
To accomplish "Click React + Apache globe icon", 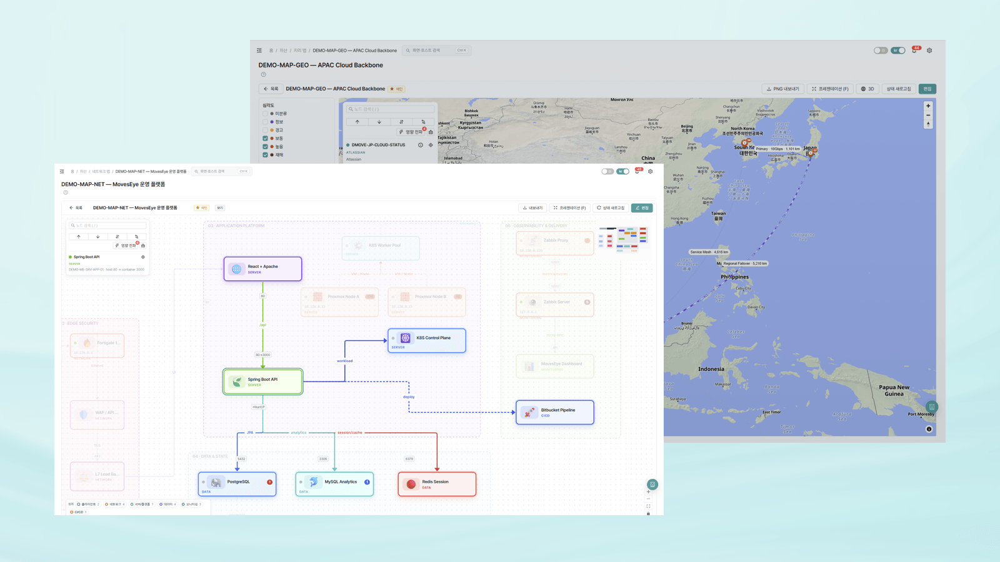I will [x=236, y=269].
